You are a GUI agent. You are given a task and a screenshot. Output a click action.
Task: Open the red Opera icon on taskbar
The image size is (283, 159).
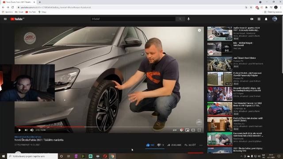click(105, 156)
